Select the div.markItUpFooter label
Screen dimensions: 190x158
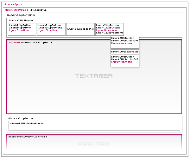point(21,118)
